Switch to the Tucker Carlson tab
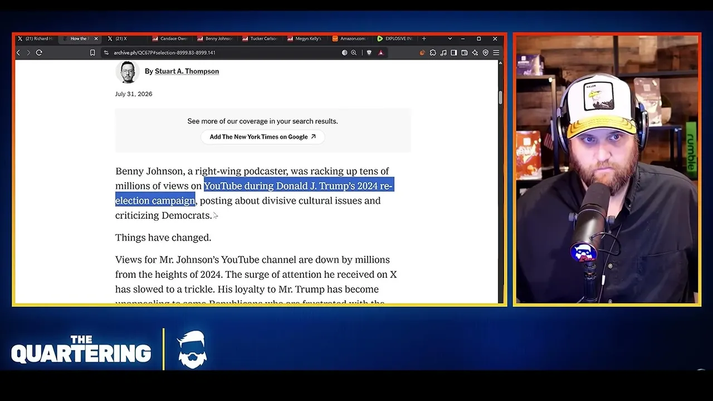 [x=261, y=38]
